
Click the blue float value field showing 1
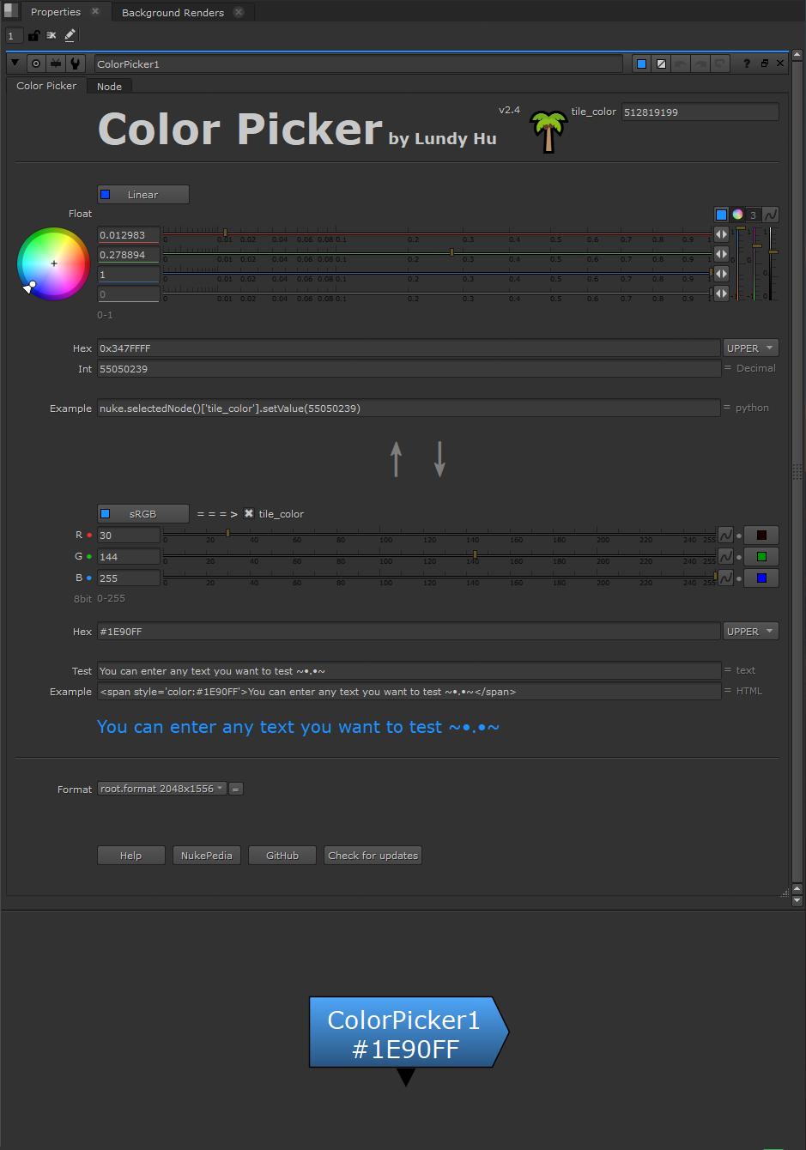tap(129, 275)
